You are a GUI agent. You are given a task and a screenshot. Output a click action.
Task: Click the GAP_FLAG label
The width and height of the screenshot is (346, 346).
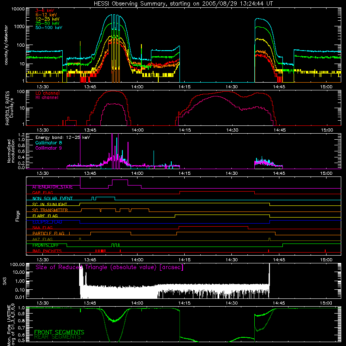[42, 192]
